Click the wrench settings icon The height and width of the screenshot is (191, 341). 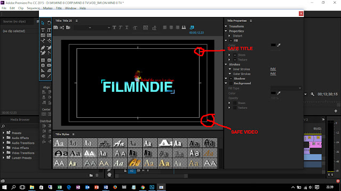[x=312, y=94]
